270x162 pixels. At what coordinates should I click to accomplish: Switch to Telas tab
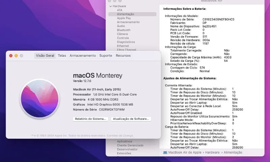pyautogui.click(x=62, y=55)
